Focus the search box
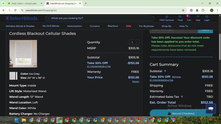221x124 pixels. click(99, 18)
